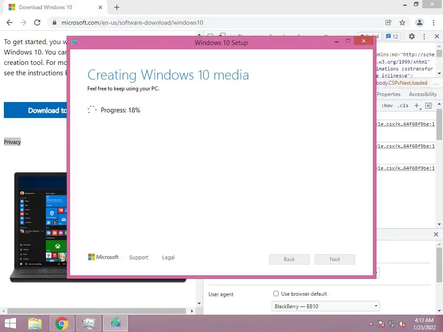443x332 pixels.
Task: Click the Windows 10 Setup title bar icon
Action: pyautogui.click(x=74, y=42)
